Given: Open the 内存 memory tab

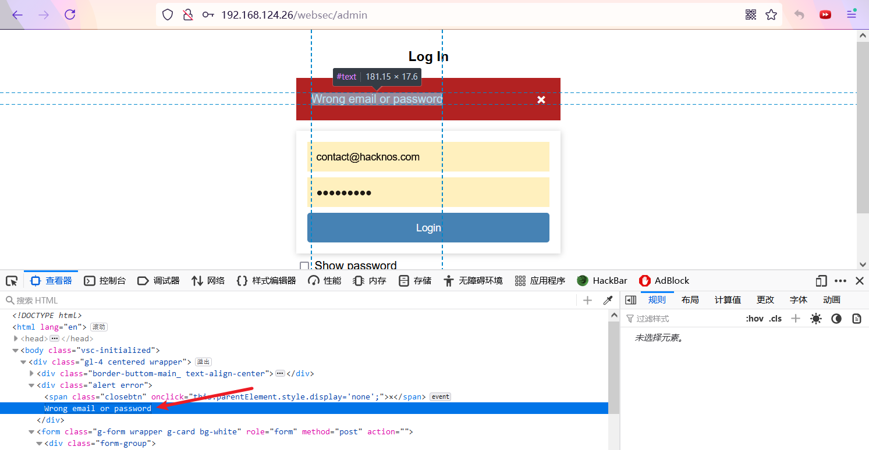Looking at the screenshot, I should pos(369,281).
